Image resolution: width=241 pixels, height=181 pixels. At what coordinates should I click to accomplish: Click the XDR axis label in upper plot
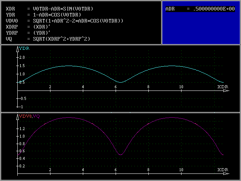(x=223, y=87)
